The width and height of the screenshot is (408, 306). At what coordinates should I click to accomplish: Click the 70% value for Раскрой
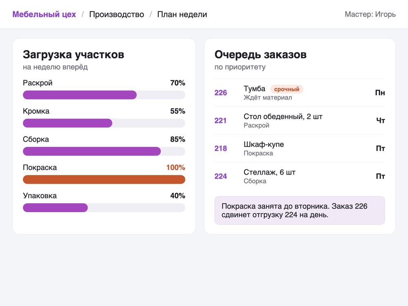178,83
